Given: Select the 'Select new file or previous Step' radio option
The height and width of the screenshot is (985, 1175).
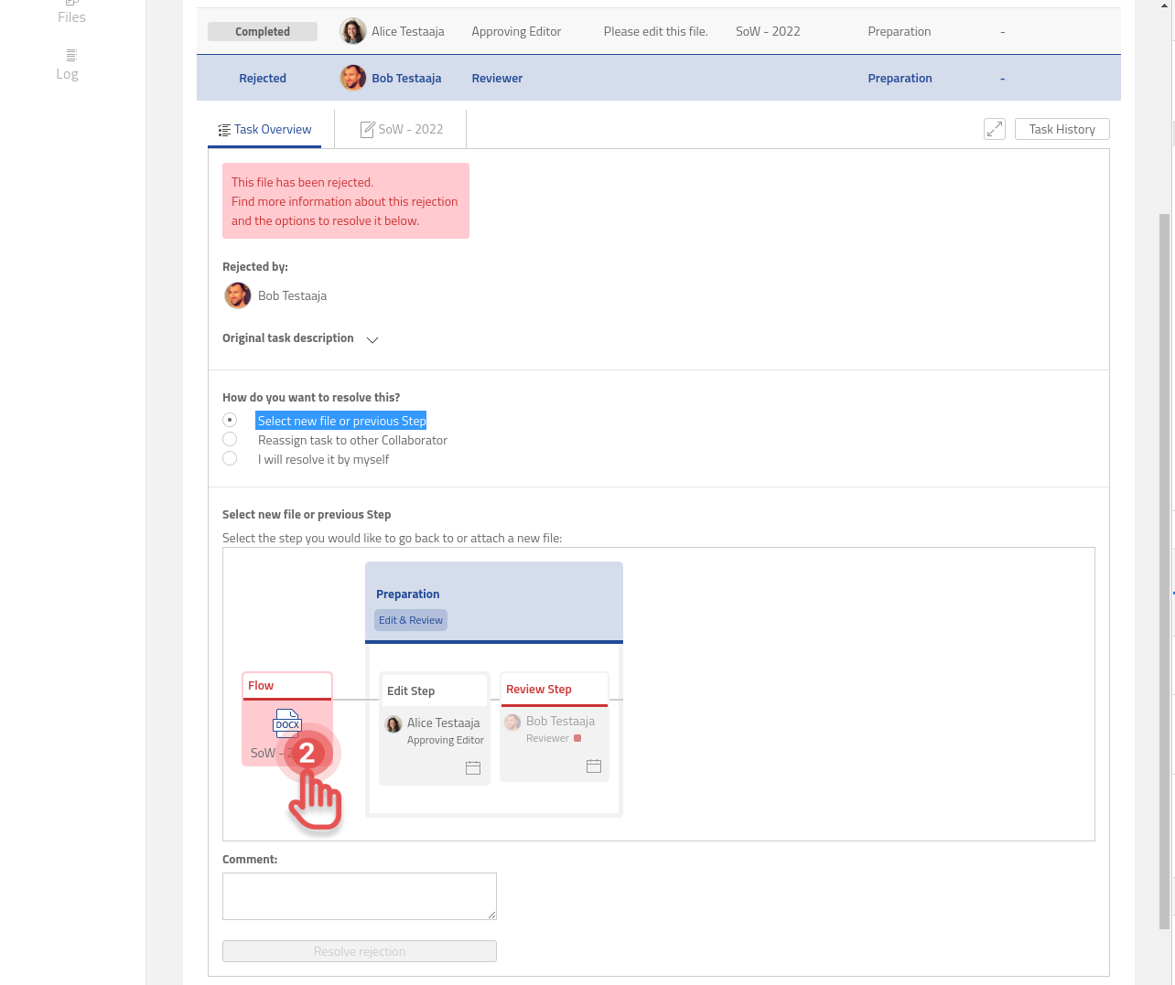Looking at the screenshot, I should pos(230,419).
